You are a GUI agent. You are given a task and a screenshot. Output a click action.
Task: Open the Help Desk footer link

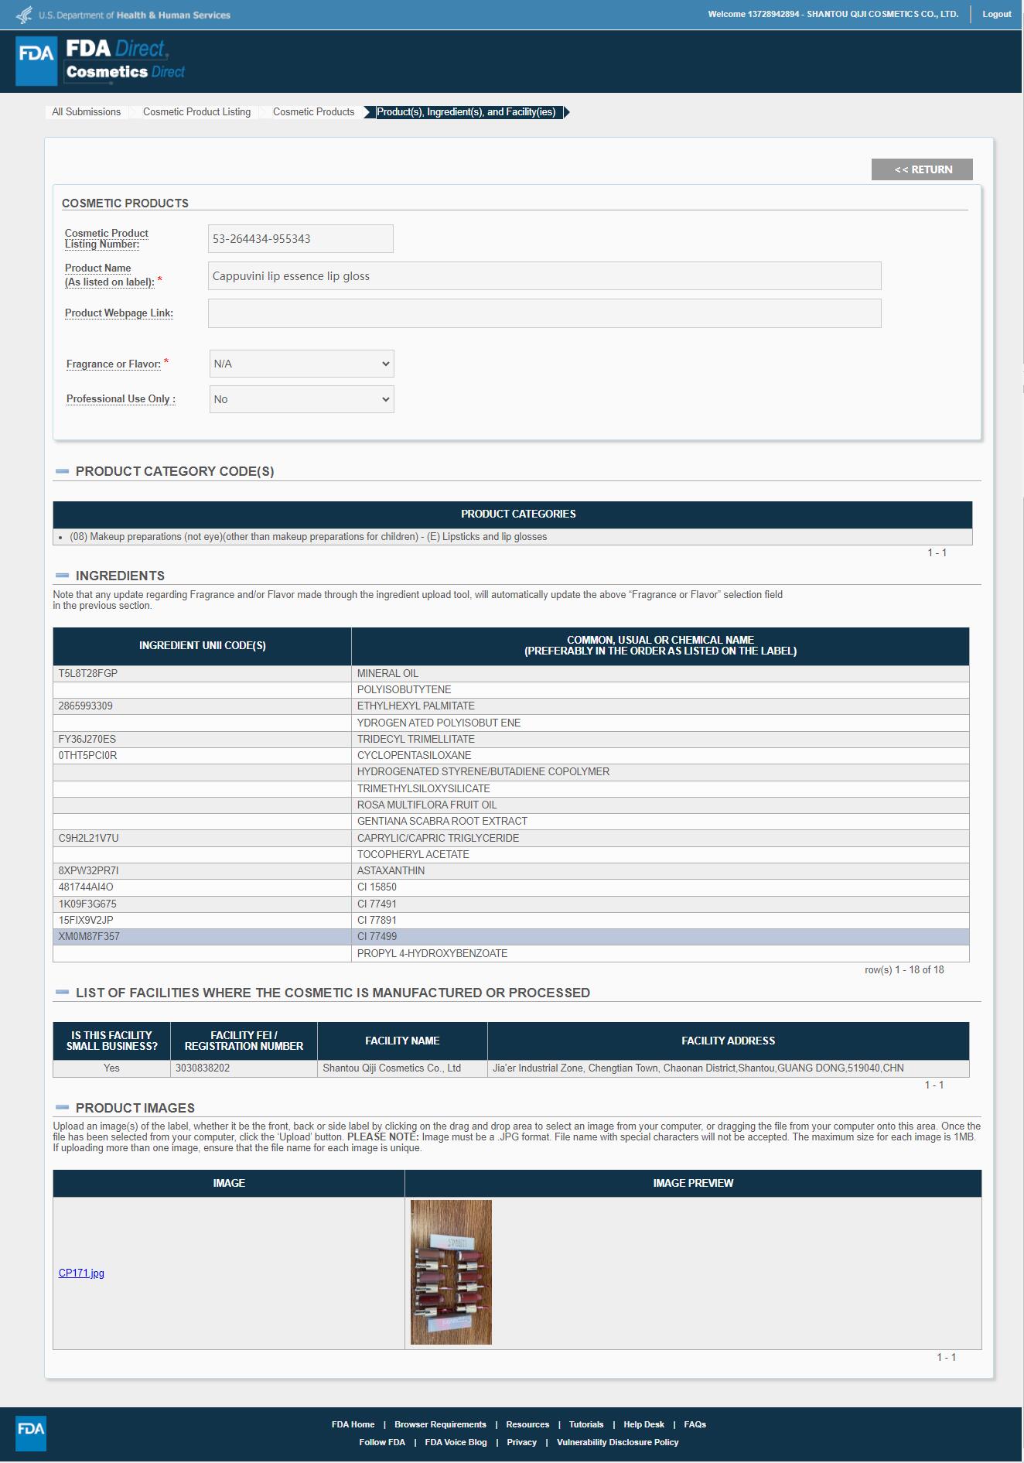(643, 1424)
